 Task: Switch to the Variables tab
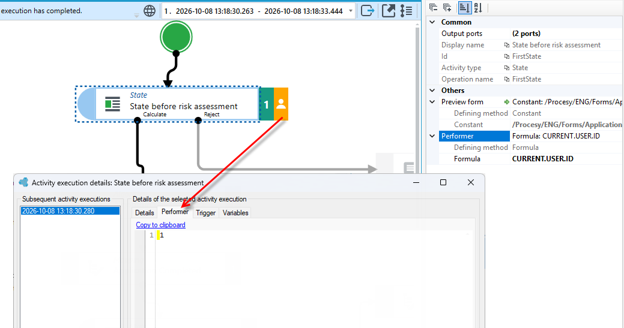pos(235,213)
